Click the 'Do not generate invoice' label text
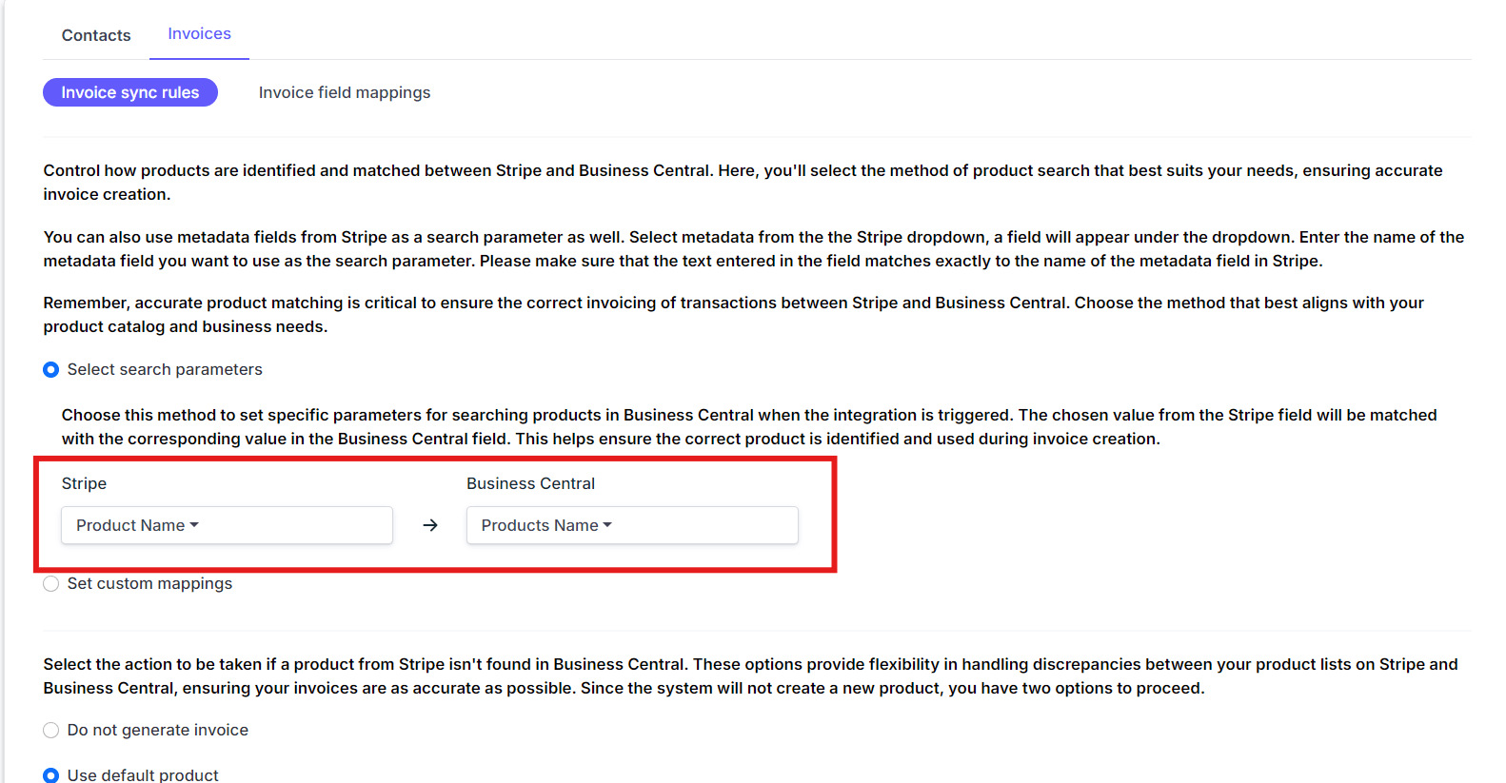Image resolution: width=1506 pixels, height=783 pixels. (158, 730)
